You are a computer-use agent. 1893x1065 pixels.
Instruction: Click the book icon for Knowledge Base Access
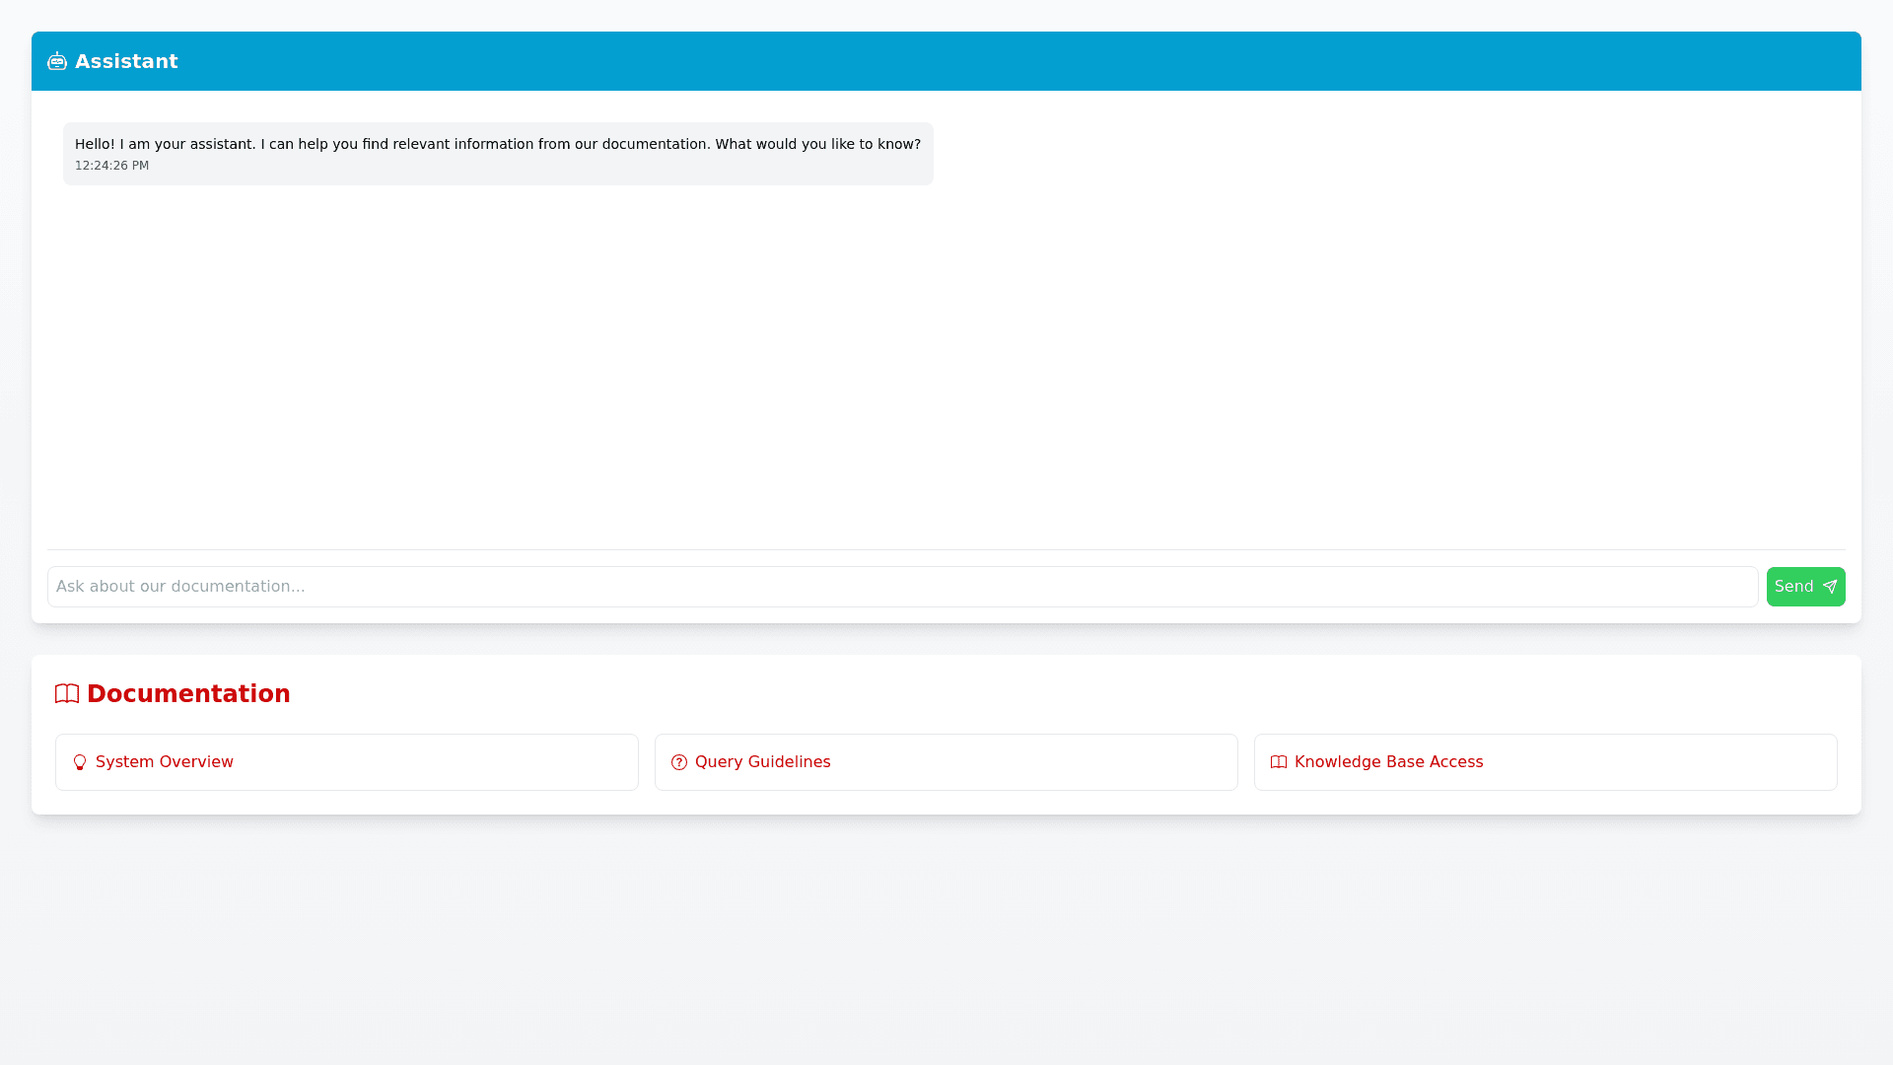click(1279, 762)
